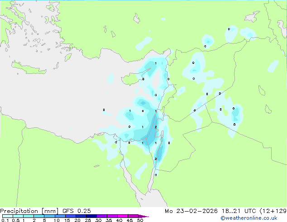Image resolution: width=287 pixels, height=222 pixels.
Task: Click legend value "0.5"
Action: tap(16, 220)
